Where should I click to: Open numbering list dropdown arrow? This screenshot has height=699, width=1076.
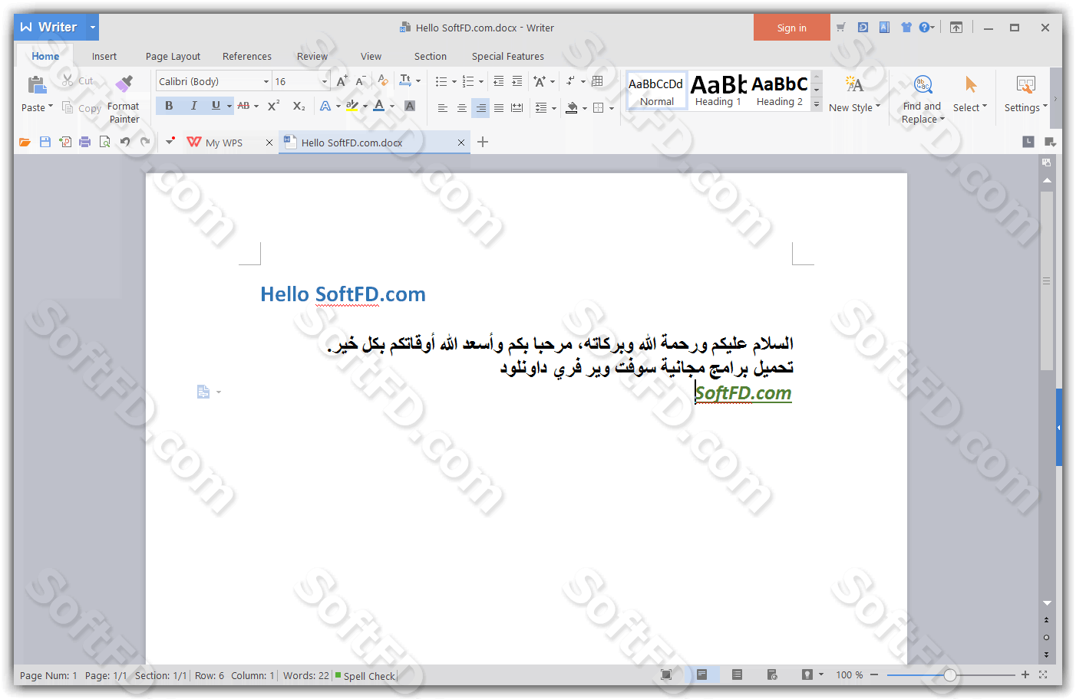point(481,81)
